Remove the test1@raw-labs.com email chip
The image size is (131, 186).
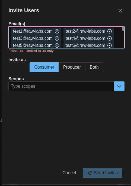click(x=57, y=31)
